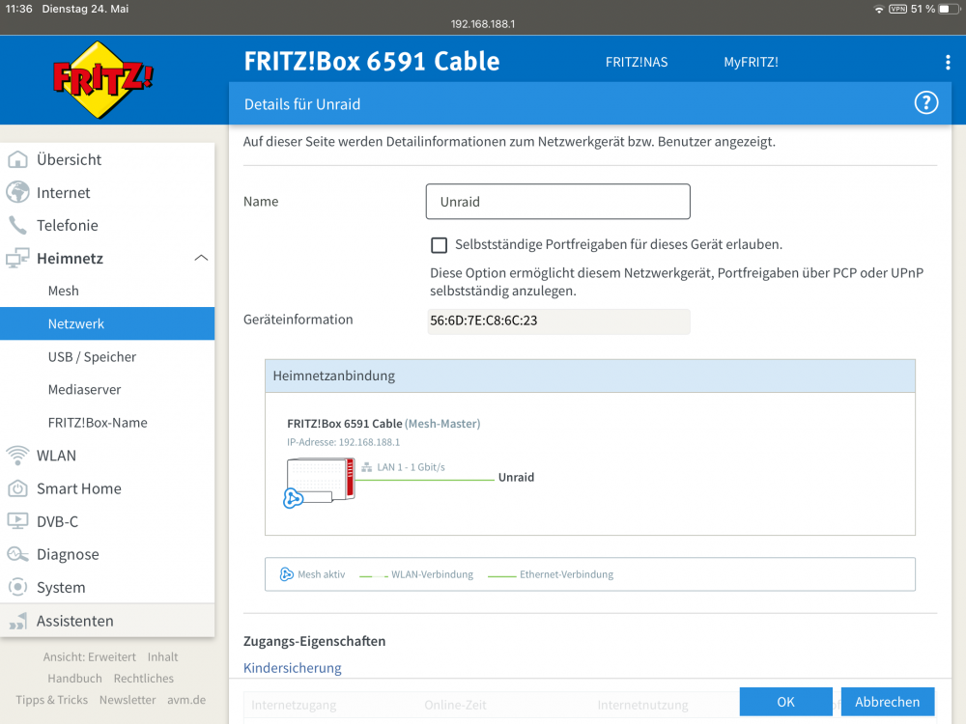This screenshot has width=966, height=724.
Task: Click Inhalt footer link
Action: click(162, 656)
